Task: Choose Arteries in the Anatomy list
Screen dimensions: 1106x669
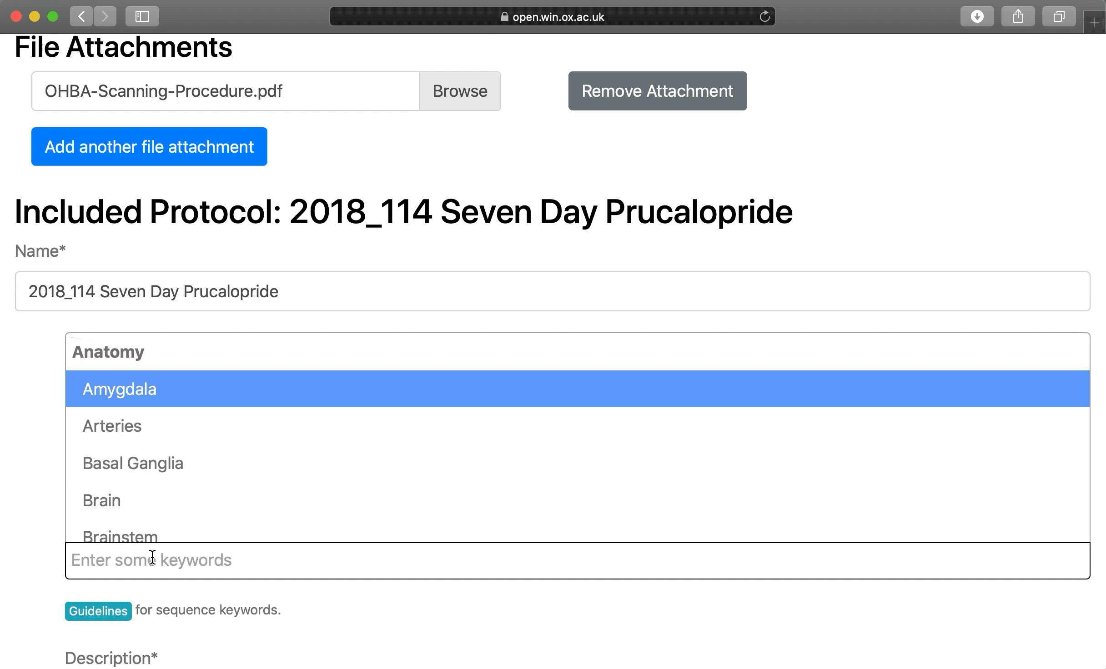Action: coord(112,426)
